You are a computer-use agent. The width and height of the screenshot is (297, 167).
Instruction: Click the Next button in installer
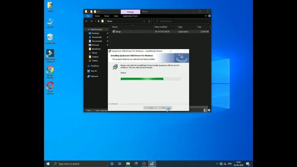click(165, 108)
